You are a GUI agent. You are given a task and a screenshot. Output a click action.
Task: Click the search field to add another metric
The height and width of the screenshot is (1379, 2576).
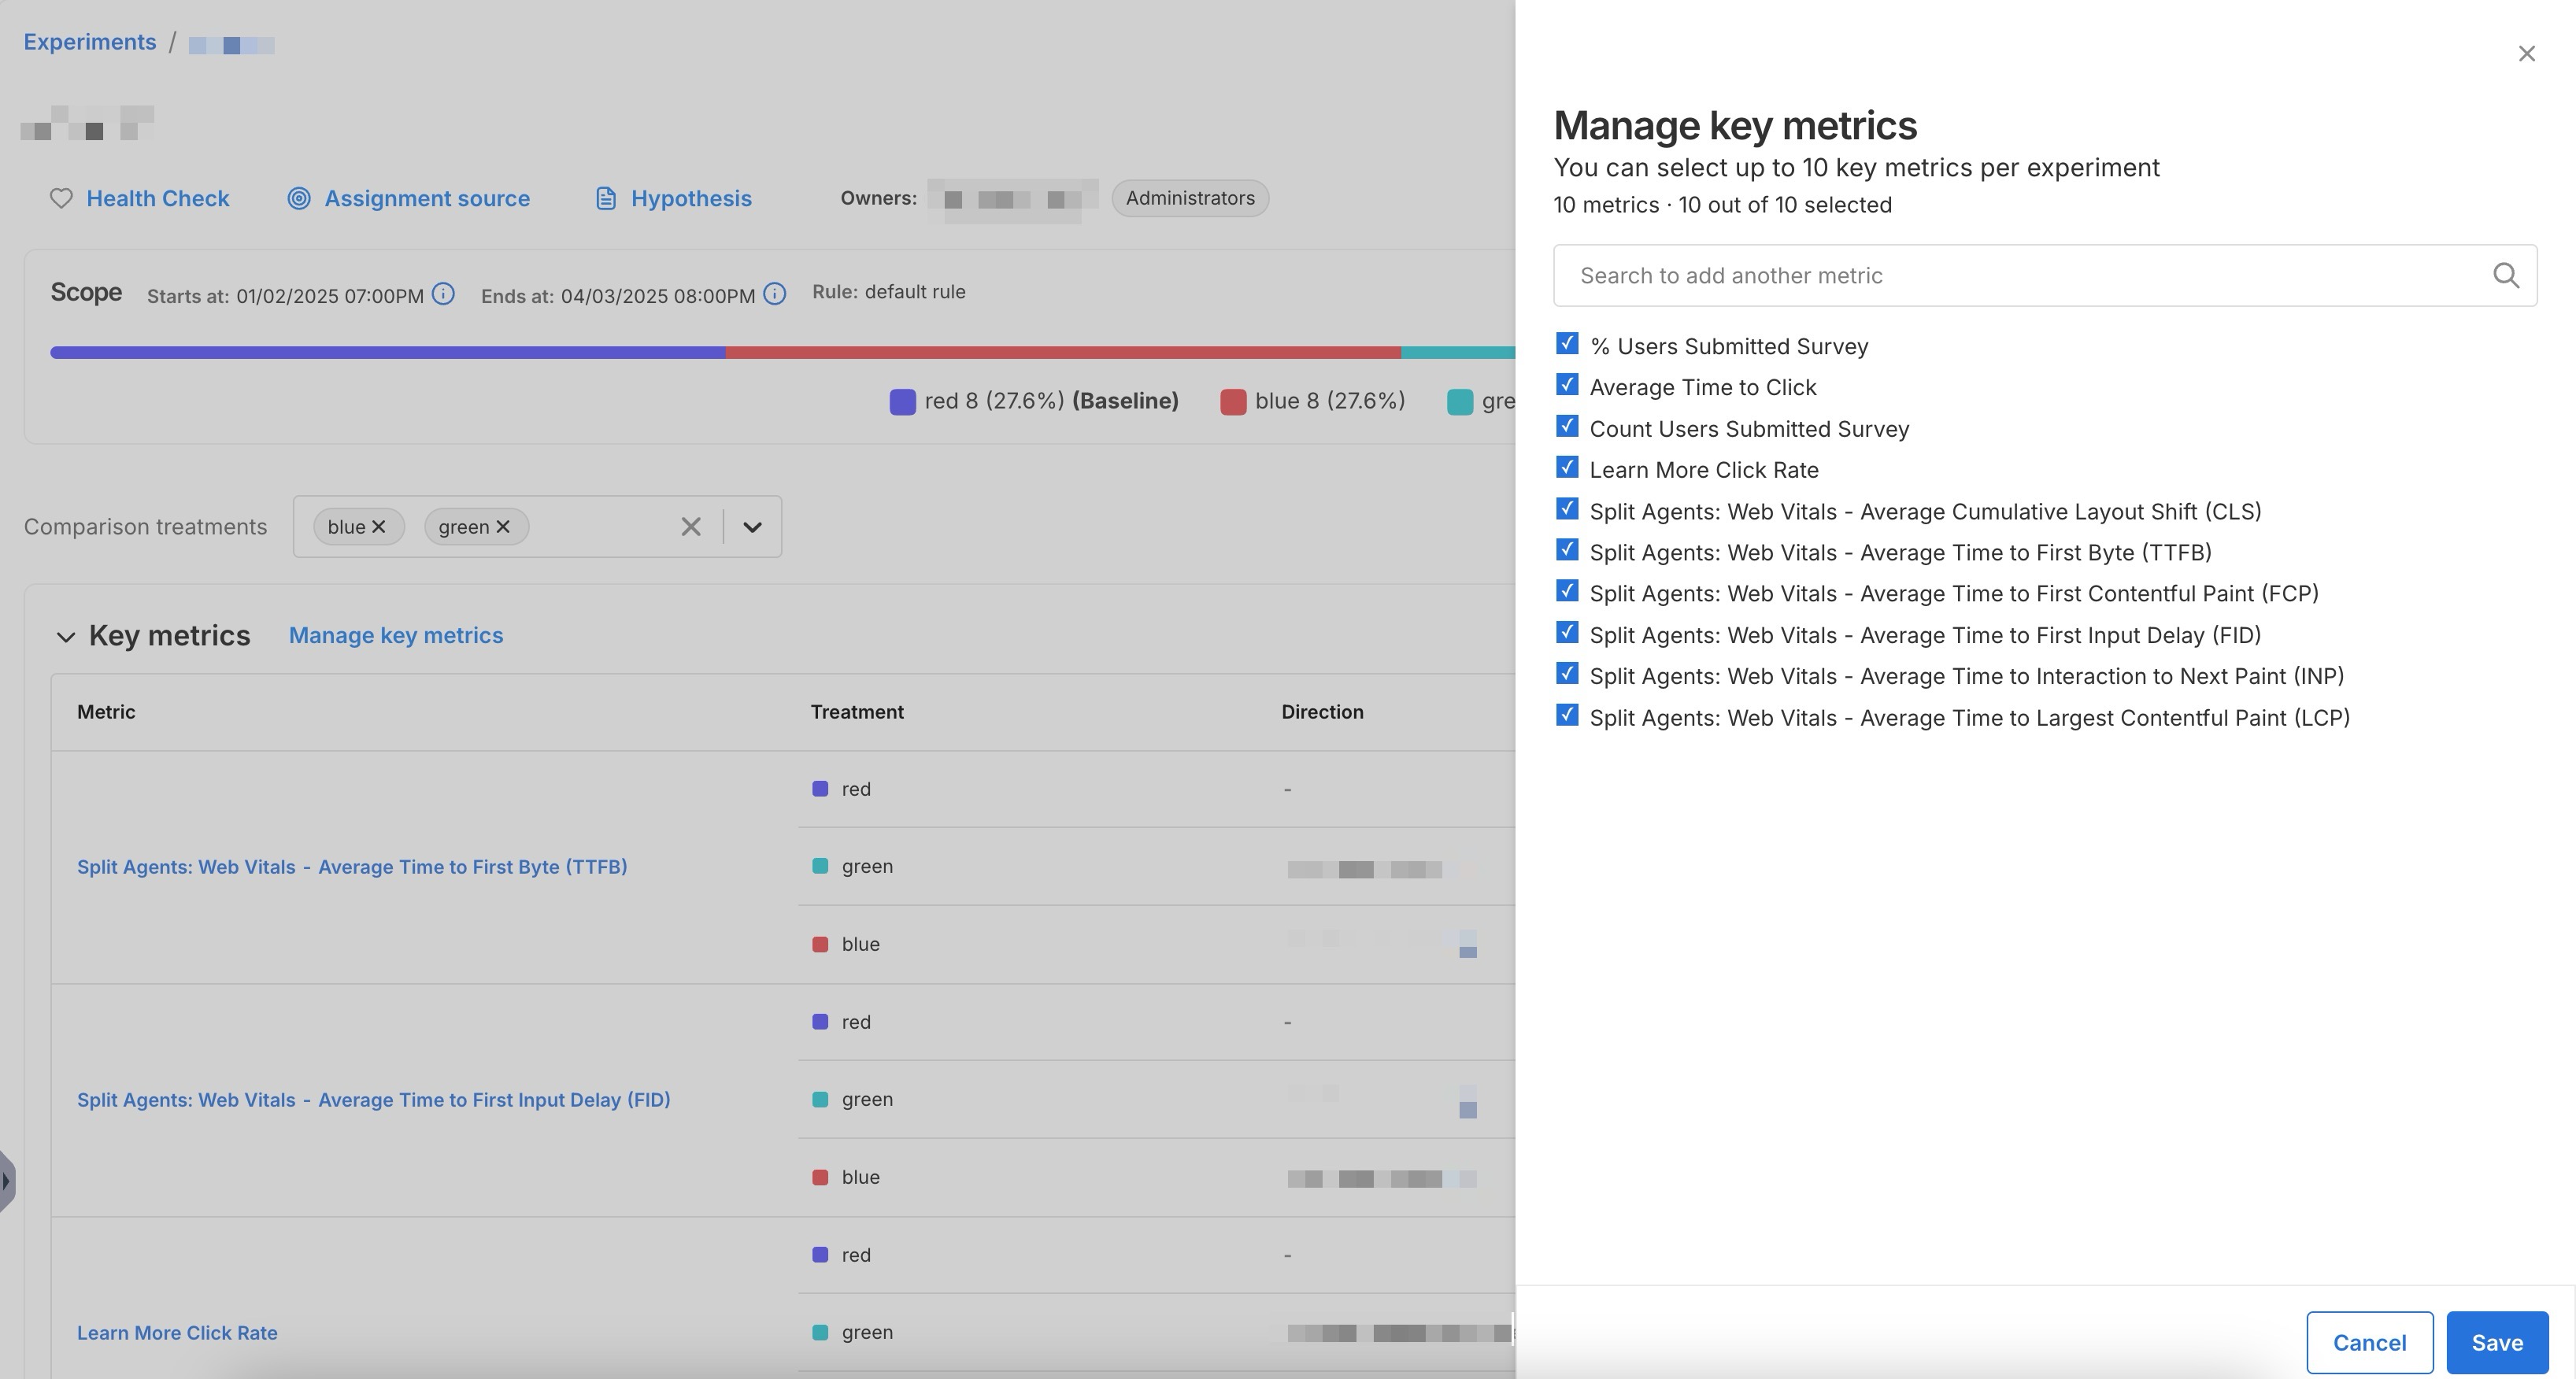pyautogui.click(x=2000, y=275)
